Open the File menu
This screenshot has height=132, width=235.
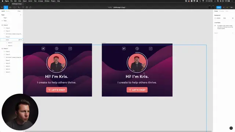pyautogui.click(x=11, y=1)
